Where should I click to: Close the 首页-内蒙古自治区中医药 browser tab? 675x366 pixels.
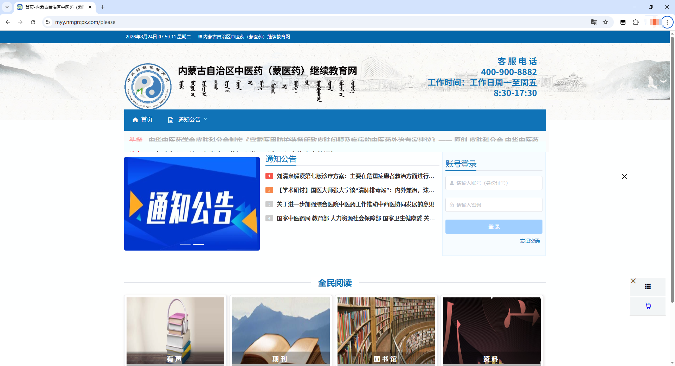coord(90,7)
